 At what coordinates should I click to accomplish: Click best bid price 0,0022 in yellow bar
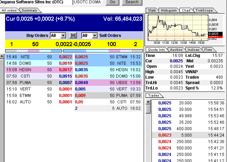click(x=64, y=44)
